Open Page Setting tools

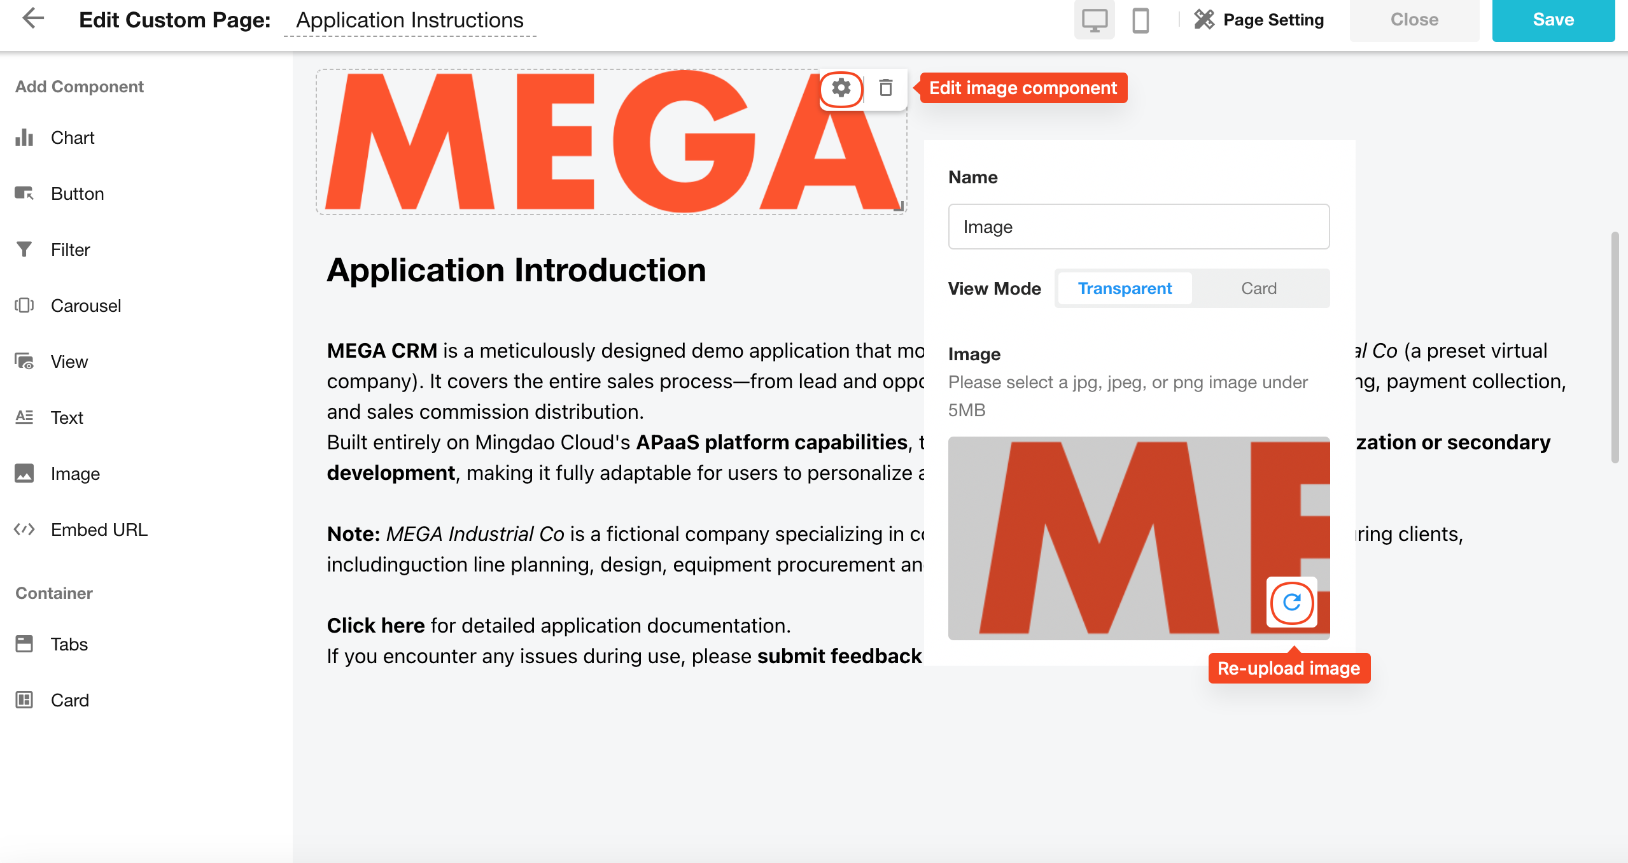click(1259, 20)
